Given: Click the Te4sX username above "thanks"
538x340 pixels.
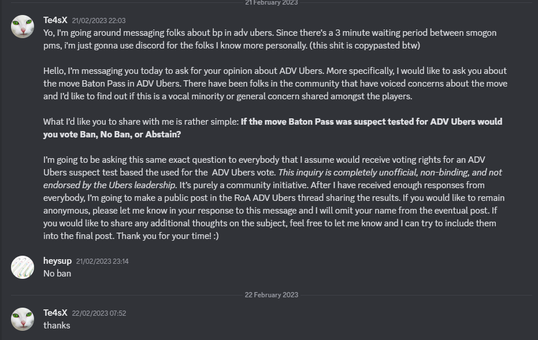Looking at the screenshot, I should tap(55, 313).
